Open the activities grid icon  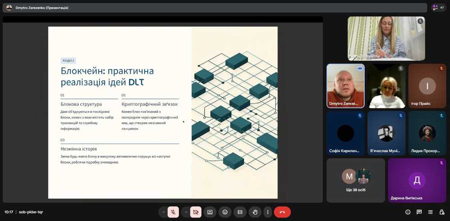(x=430, y=212)
